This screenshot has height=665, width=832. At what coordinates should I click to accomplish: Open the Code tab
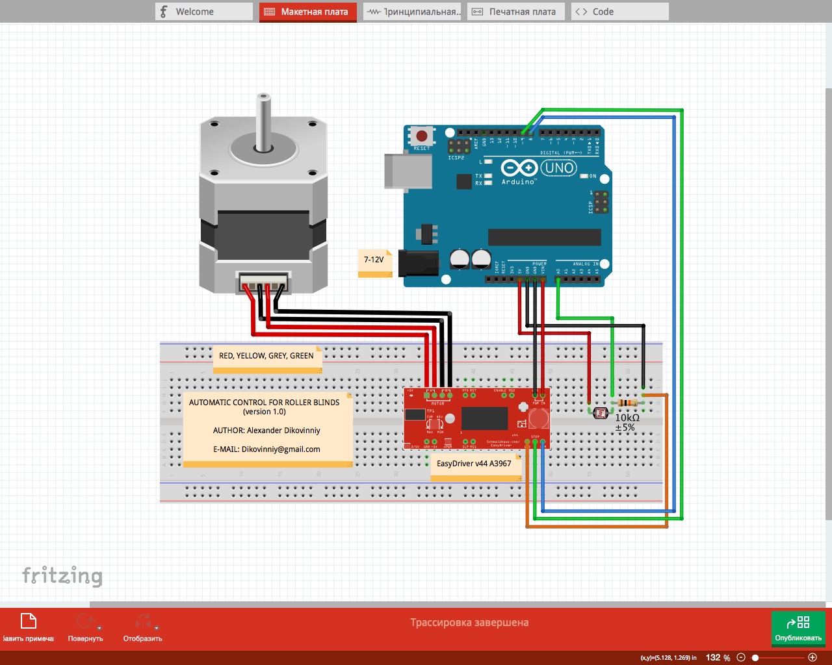tap(619, 12)
